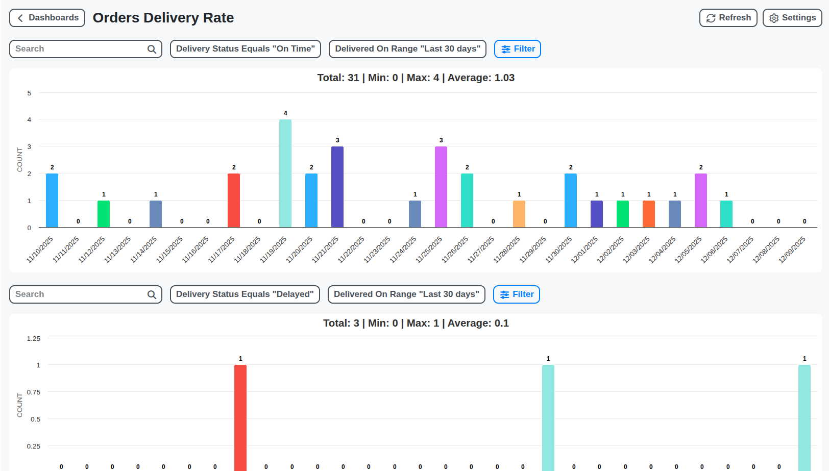The width and height of the screenshot is (829, 471).
Task: Click the magnifier icon in the top search bar
Action: (x=152, y=49)
